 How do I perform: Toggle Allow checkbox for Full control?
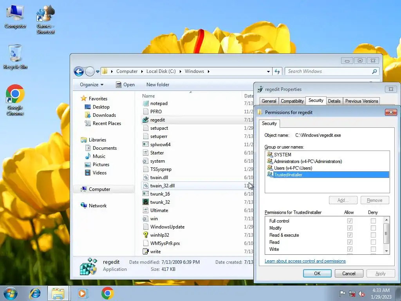pyautogui.click(x=350, y=221)
